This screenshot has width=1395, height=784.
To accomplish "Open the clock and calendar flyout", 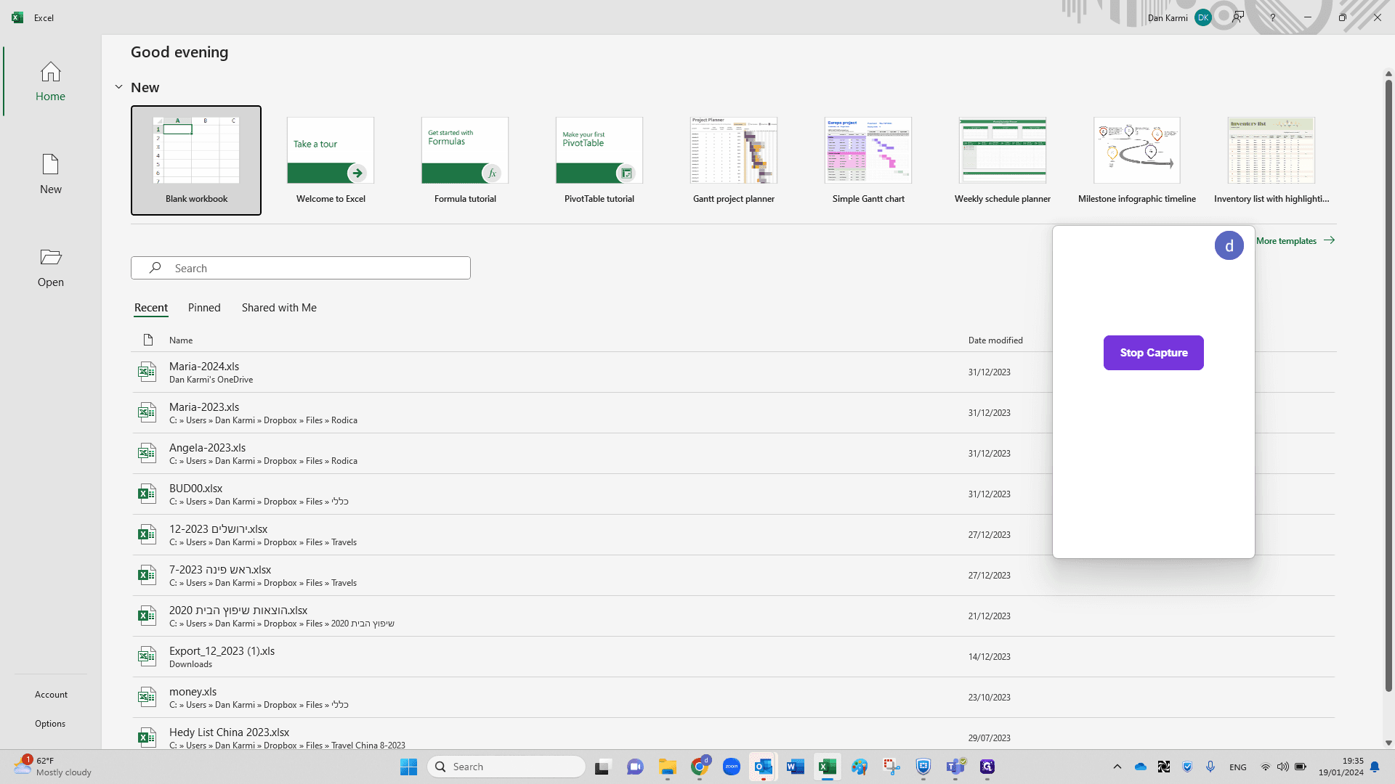I will point(1341,767).
